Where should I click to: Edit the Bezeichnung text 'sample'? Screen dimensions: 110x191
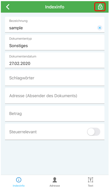tap(16, 28)
